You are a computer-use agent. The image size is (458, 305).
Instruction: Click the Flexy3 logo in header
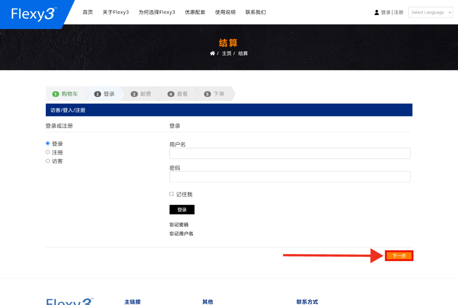[x=34, y=14]
